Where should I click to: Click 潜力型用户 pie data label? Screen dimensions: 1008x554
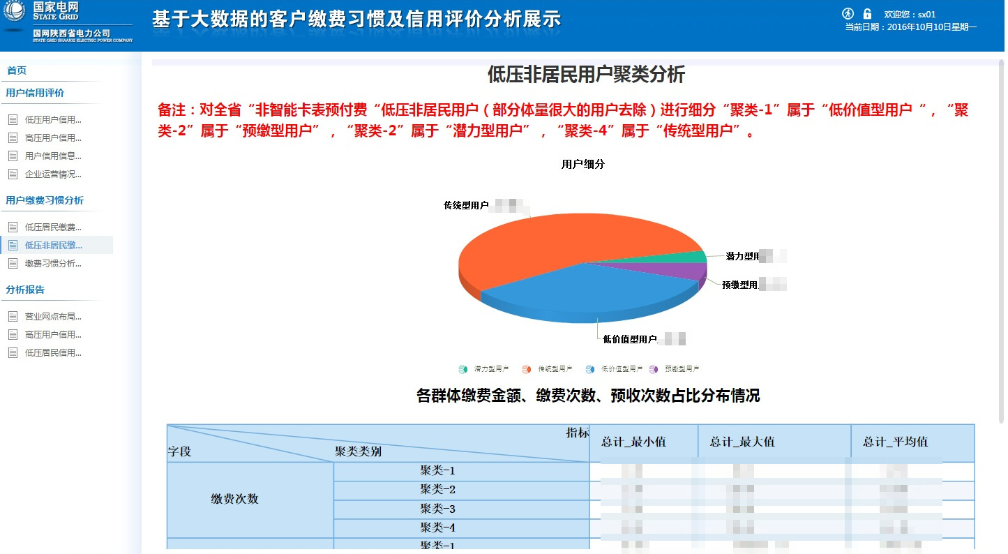[742, 256]
